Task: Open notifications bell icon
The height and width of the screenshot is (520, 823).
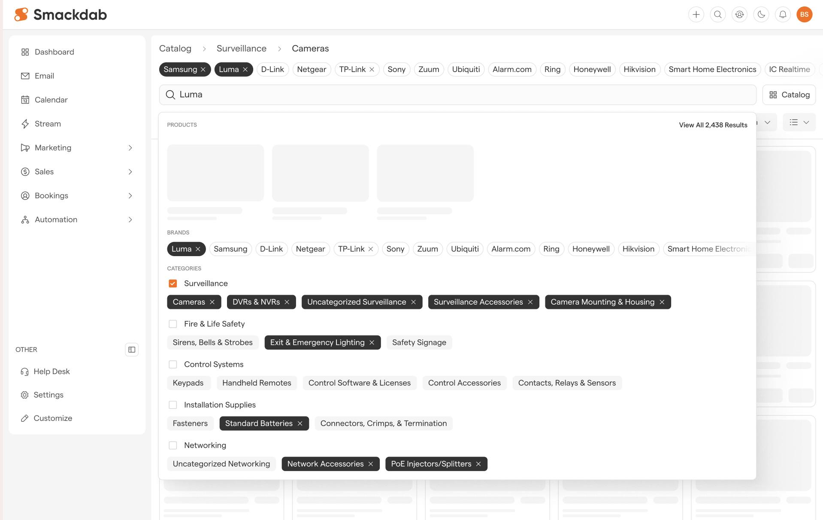Action: pyautogui.click(x=783, y=15)
